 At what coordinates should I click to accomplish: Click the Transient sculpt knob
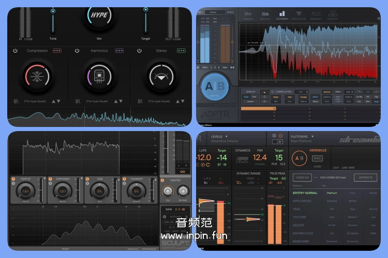[x=137, y=191]
